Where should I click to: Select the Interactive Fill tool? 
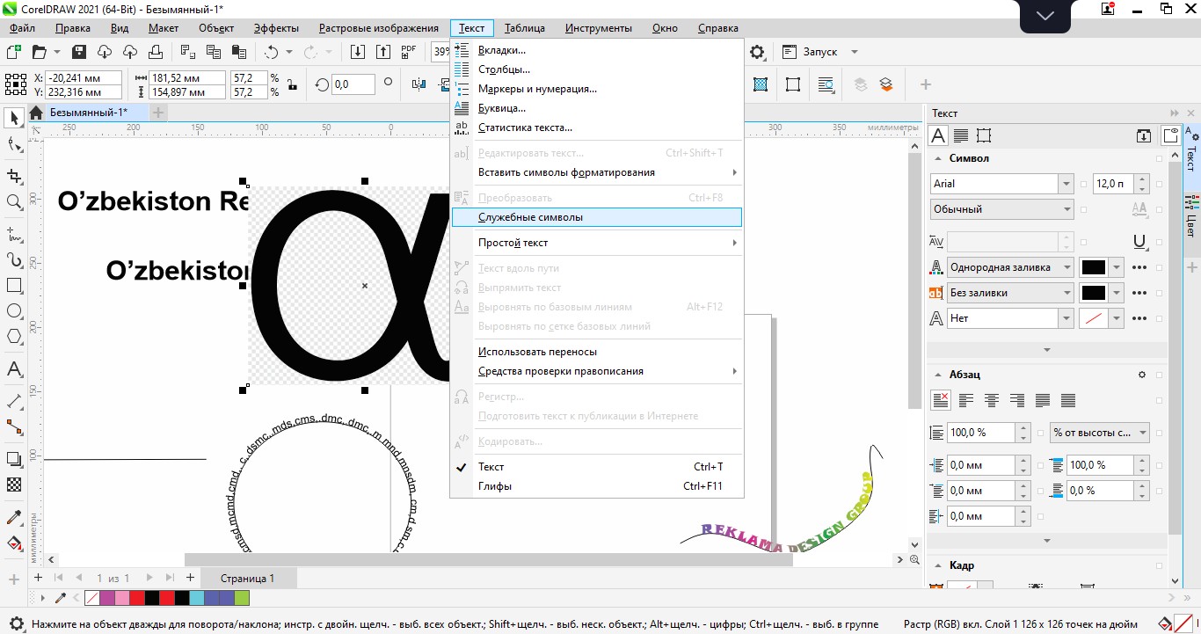tap(14, 543)
